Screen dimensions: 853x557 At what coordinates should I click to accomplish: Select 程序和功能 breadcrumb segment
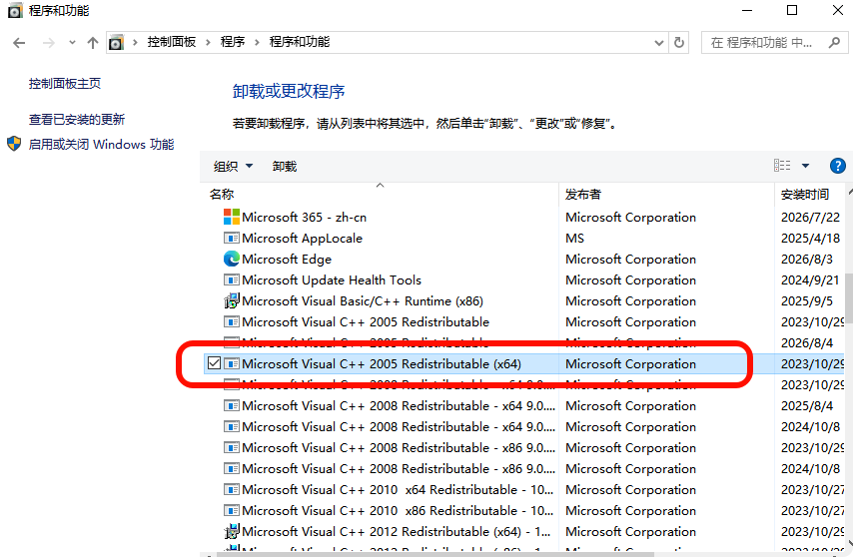point(300,42)
